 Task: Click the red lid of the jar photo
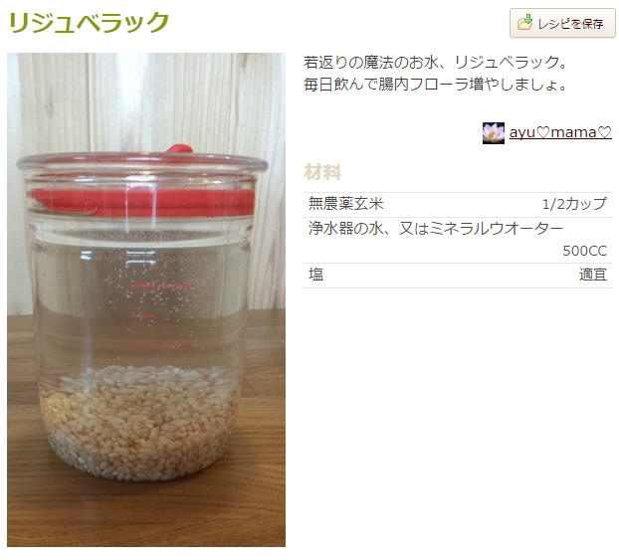pyautogui.click(x=140, y=202)
